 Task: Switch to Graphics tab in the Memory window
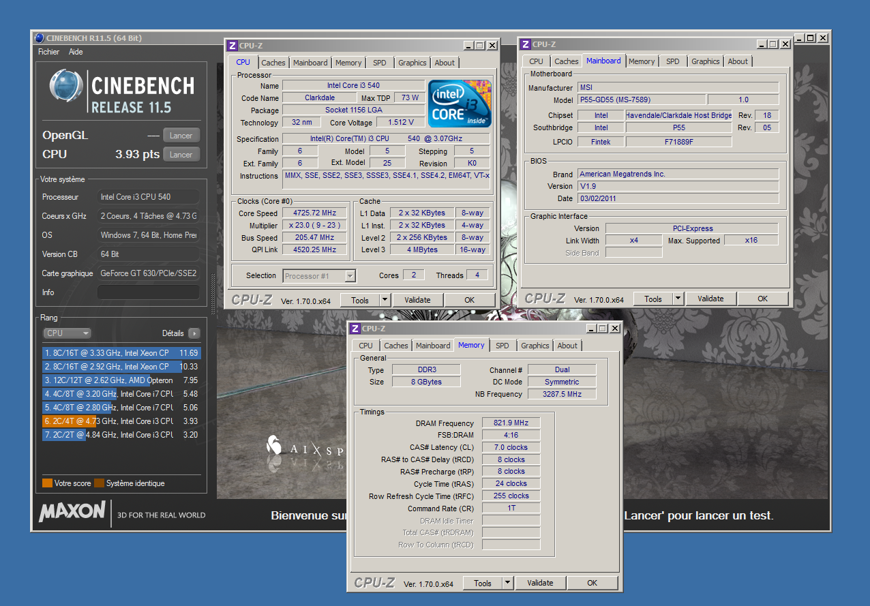pyautogui.click(x=535, y=346)
